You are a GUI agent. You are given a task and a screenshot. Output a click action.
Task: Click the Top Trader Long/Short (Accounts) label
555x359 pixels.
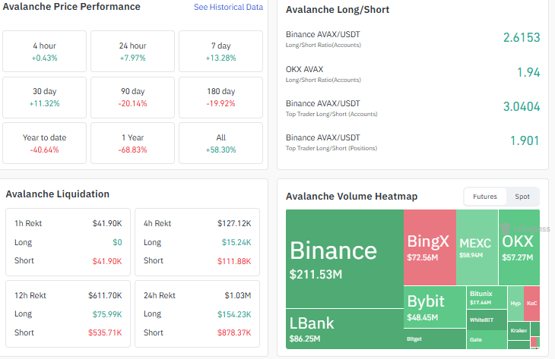(x=331, y=114)
